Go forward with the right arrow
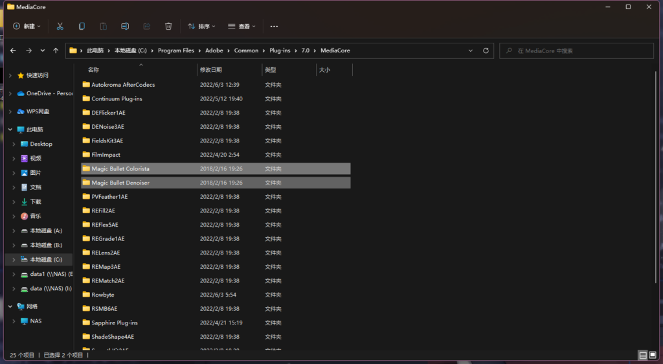 pos(28,51)
